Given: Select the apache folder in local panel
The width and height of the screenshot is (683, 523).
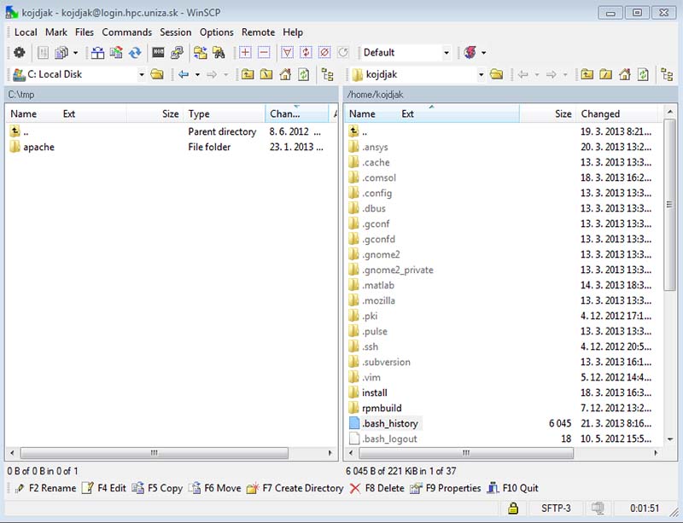Looking at the screenshot, I should 38,147.
